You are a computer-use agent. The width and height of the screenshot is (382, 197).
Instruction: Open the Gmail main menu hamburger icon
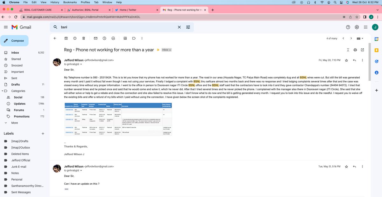[5, 27]
